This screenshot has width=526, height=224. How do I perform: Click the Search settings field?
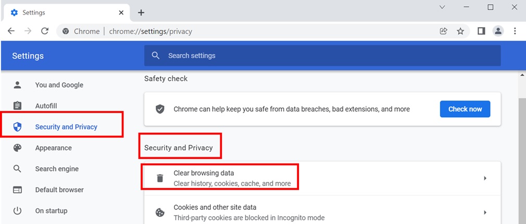pos(323,56)
